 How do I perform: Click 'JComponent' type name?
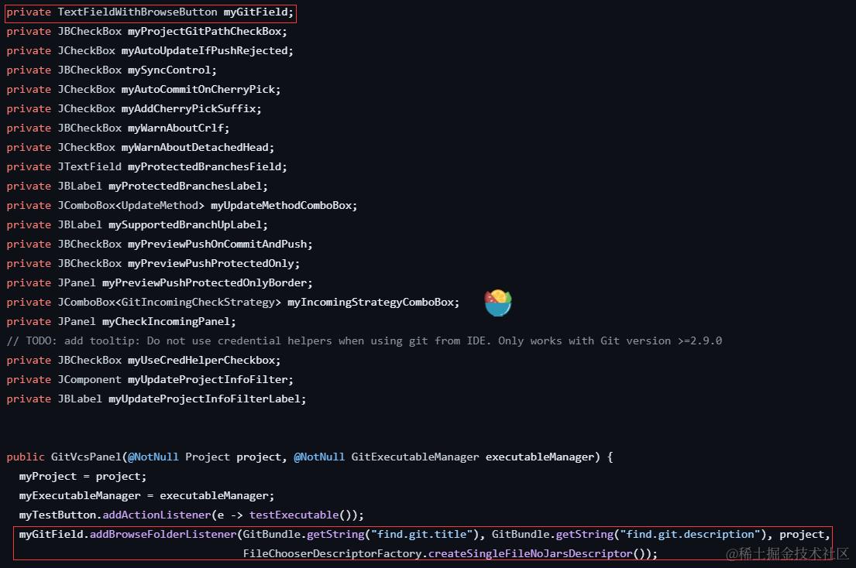coord(90,380)
